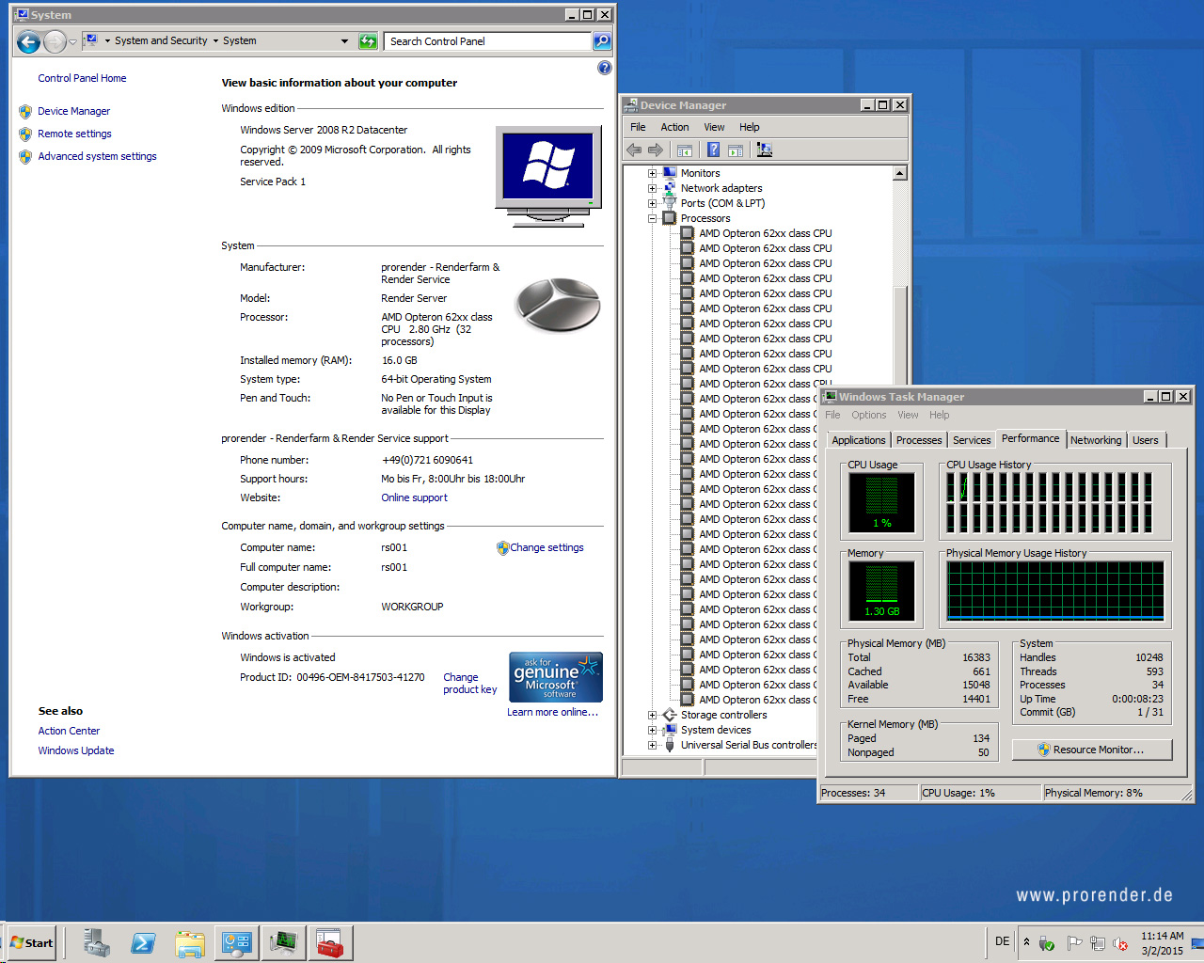Click the System breadcrumb in address bar
The width and height of the screenshot is (1204, 963).
[x=239, y=41]
